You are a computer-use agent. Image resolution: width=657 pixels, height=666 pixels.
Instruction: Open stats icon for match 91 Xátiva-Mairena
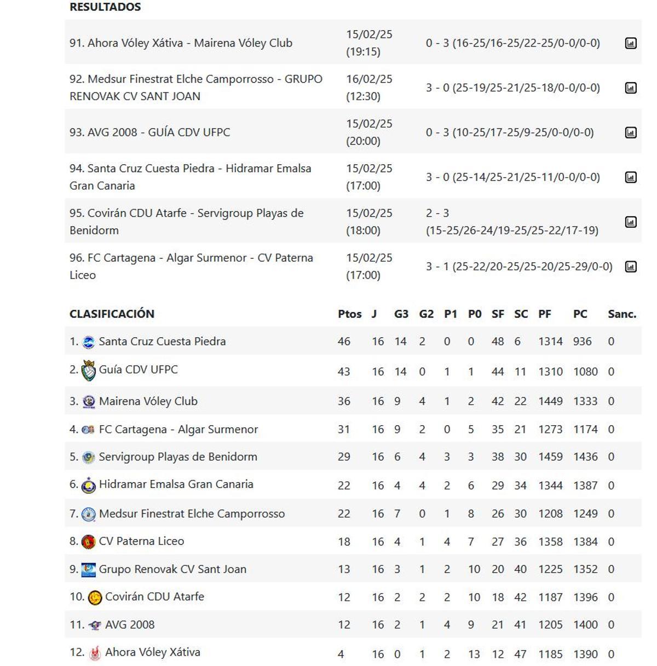pyautogui.click(x=631, y=43)
